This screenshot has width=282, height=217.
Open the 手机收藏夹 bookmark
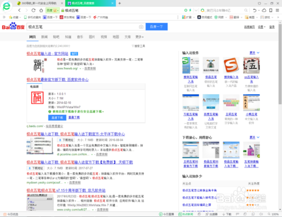click(x=32, y=17)
